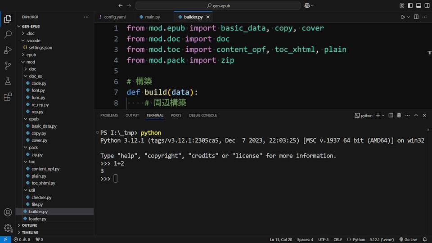Toggle bottom panel visibility

(418, 5)
